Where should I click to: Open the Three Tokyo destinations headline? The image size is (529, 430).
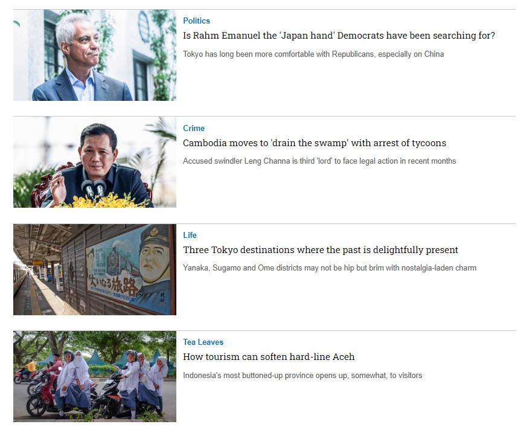pos(321,250)
